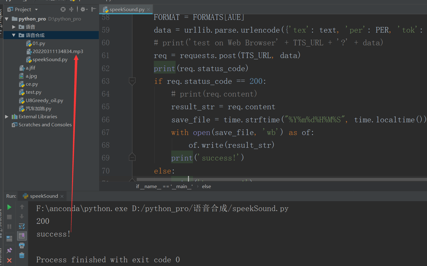Click the Python icon on the Run tab
Image resolution: width=427 pixels, height=266 pixels.
[25, 196]
